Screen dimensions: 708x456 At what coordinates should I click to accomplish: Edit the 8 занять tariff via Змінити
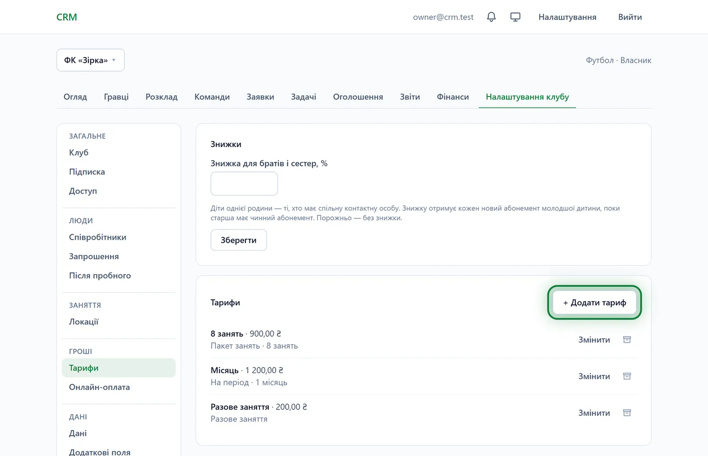(594, 340)
